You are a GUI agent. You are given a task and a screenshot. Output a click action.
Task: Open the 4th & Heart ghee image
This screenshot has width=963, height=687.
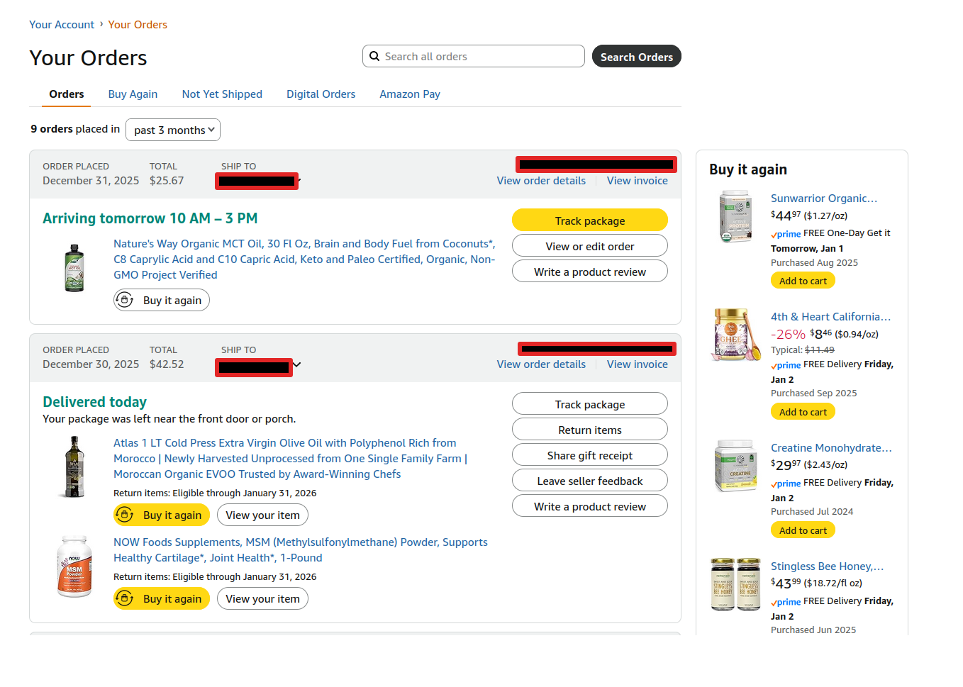735,335
